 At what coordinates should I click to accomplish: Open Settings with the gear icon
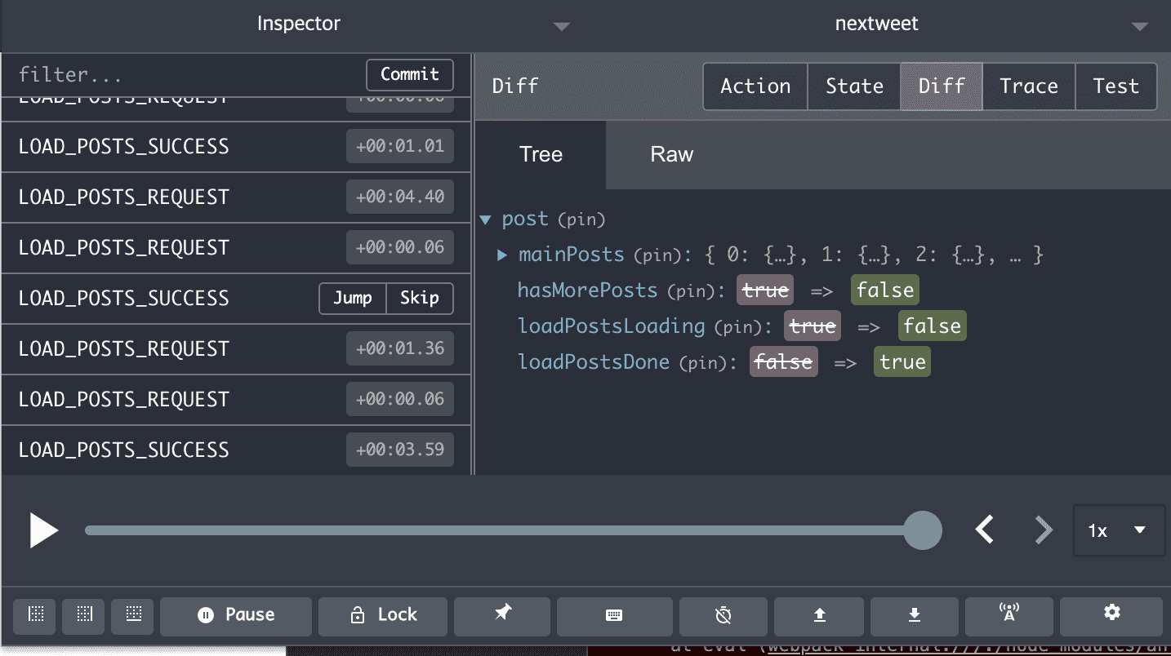[1110, 615]
